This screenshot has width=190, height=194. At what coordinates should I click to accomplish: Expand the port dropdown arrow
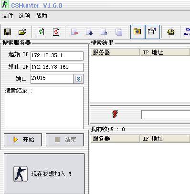coord(78,79)
